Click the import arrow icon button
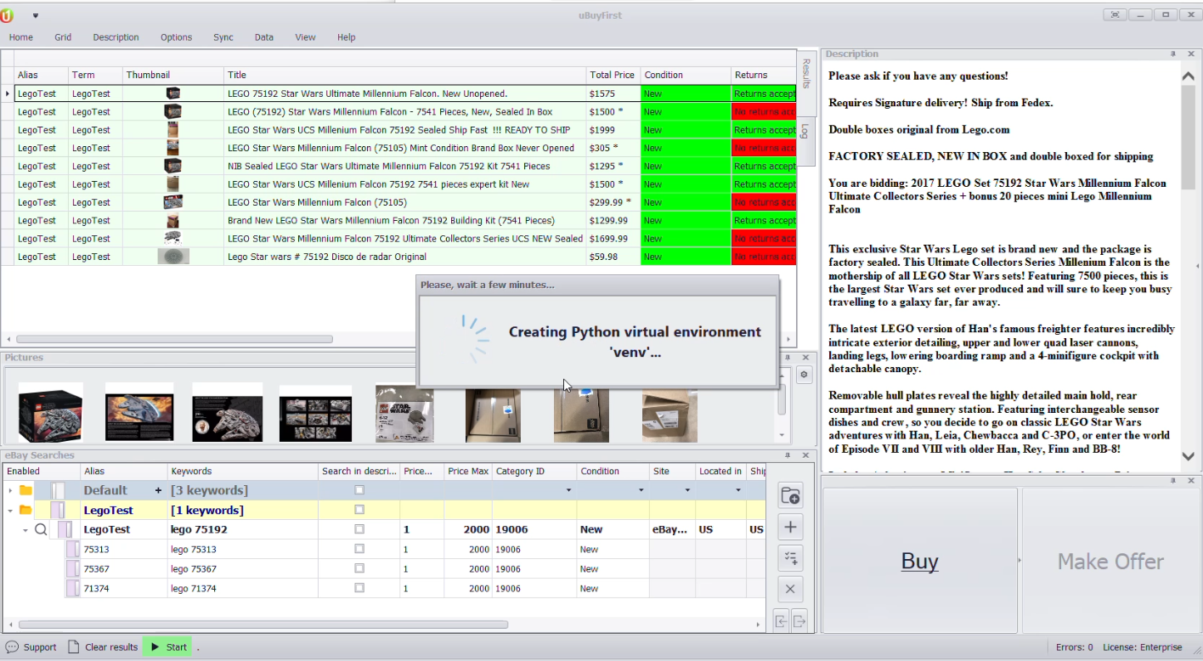Viewport: 1203px width, 661px height. click(x=782, y=622)
